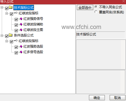Uncheck the 红多信号选股 checkbox
The image size is (126, 101).
point(16,53)
